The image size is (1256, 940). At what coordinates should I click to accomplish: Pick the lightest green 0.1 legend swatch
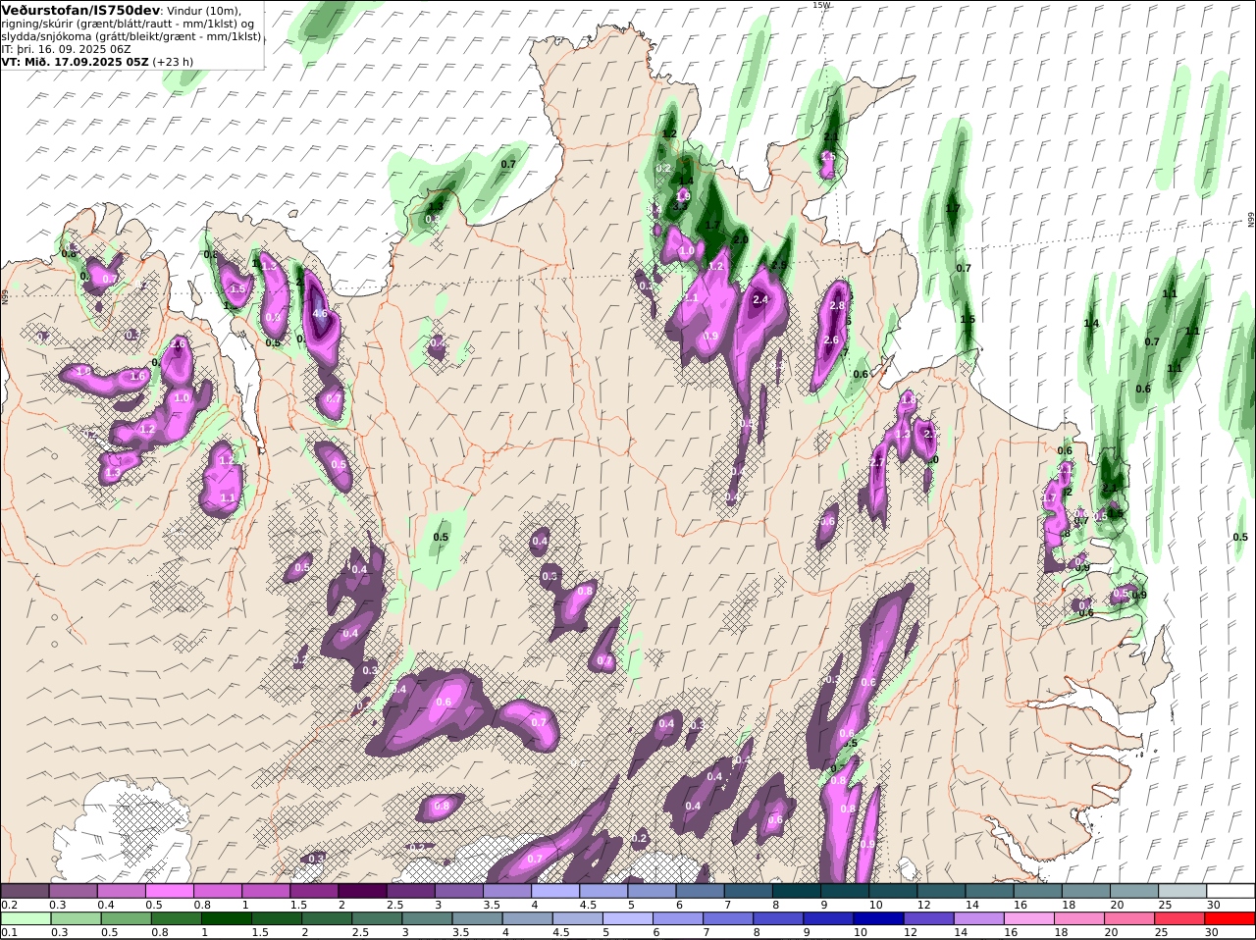pos(25,918)
